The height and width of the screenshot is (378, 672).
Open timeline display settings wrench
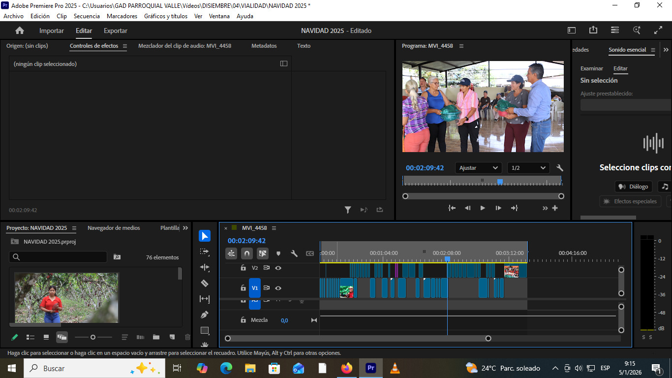[x=294, y=253]
